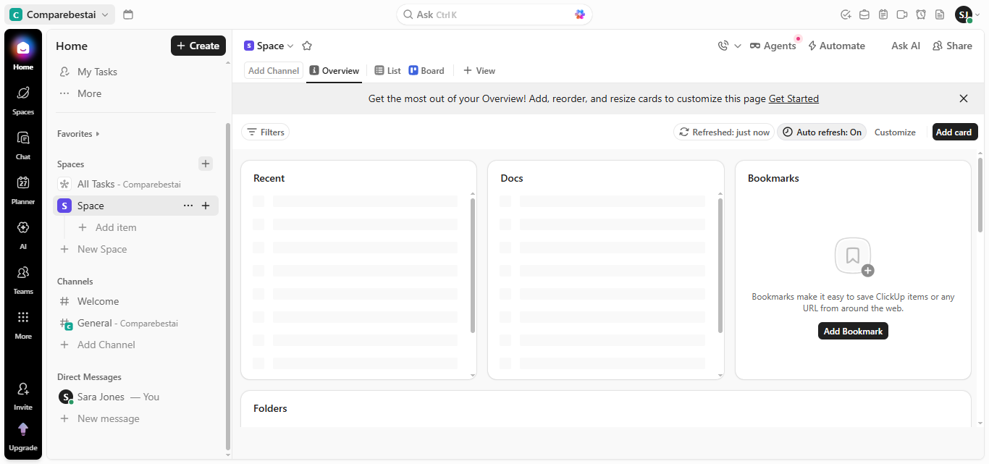Screen dimensions: 989x464
Task: Switch to the Board view tab
Action: pyautogui.click(x=426, y=71)
